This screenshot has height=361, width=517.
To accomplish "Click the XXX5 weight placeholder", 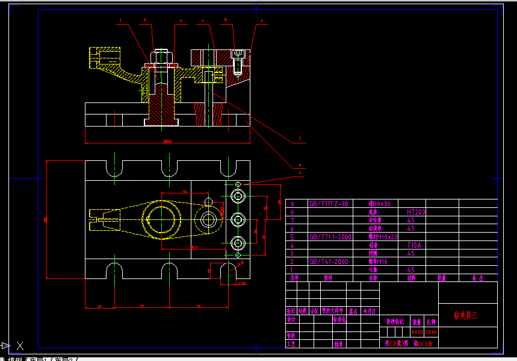I will tap(417, 332).
